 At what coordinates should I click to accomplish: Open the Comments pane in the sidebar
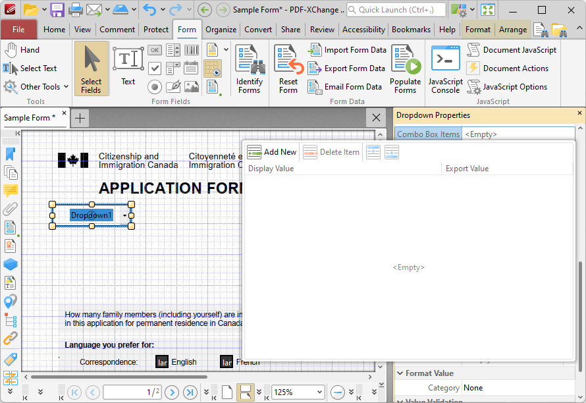coord(11,191)
